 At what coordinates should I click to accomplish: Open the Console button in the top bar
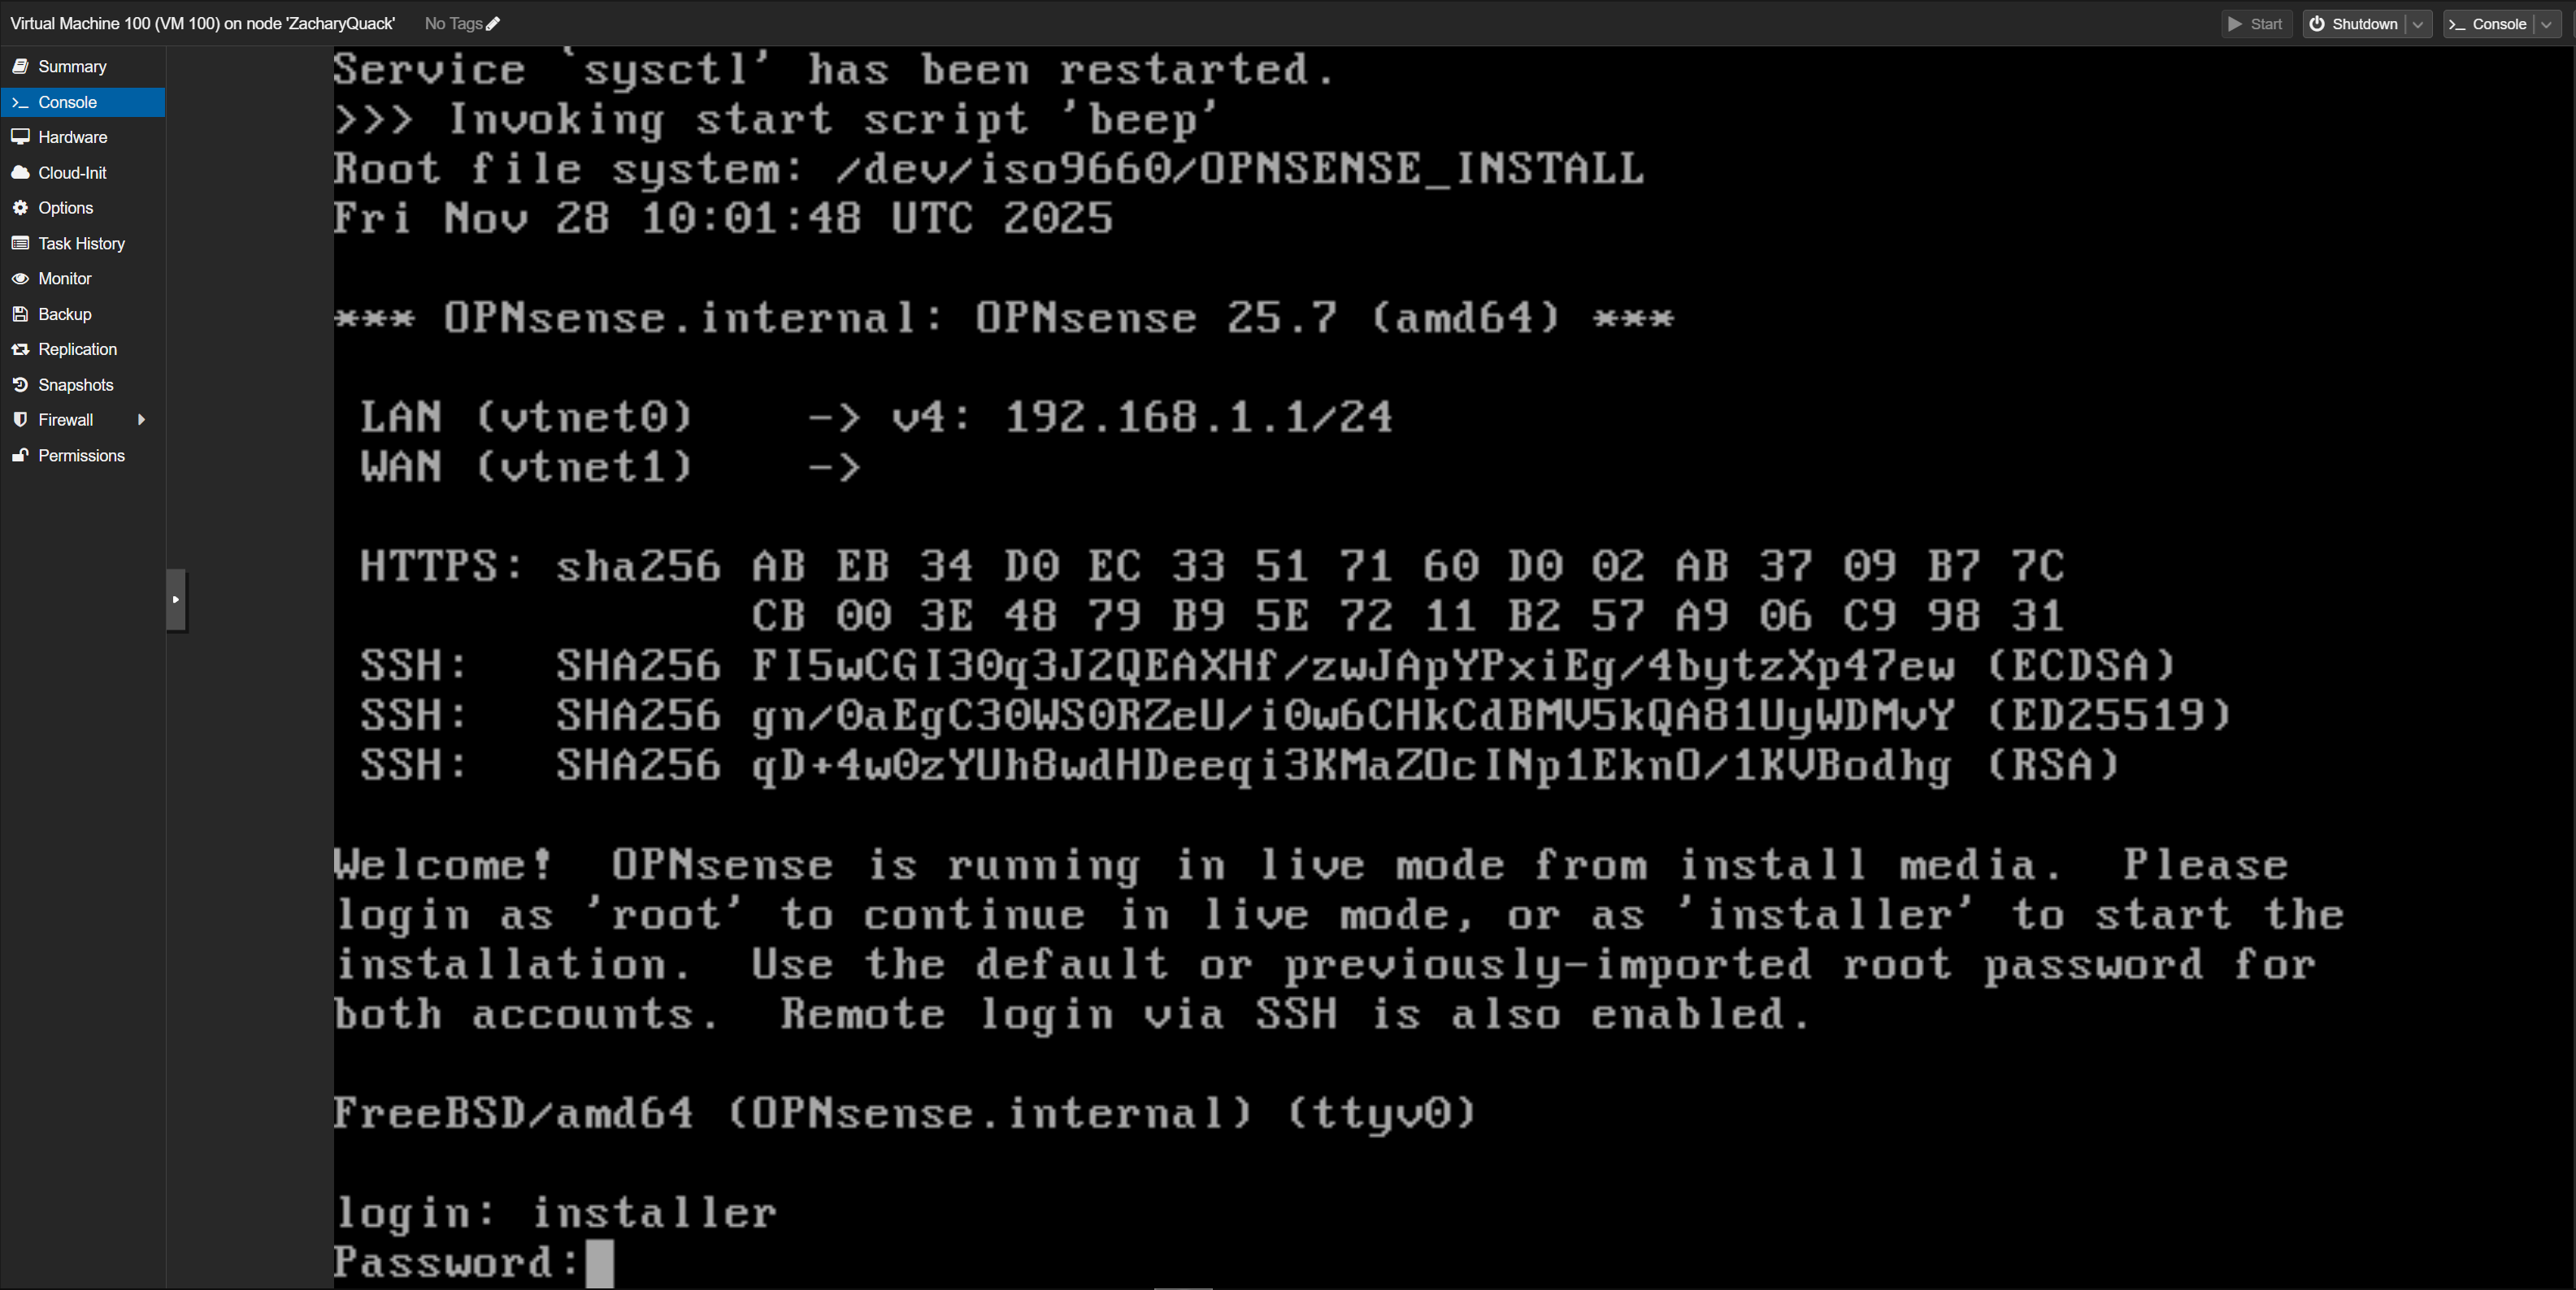click(x=2488, y=24)
